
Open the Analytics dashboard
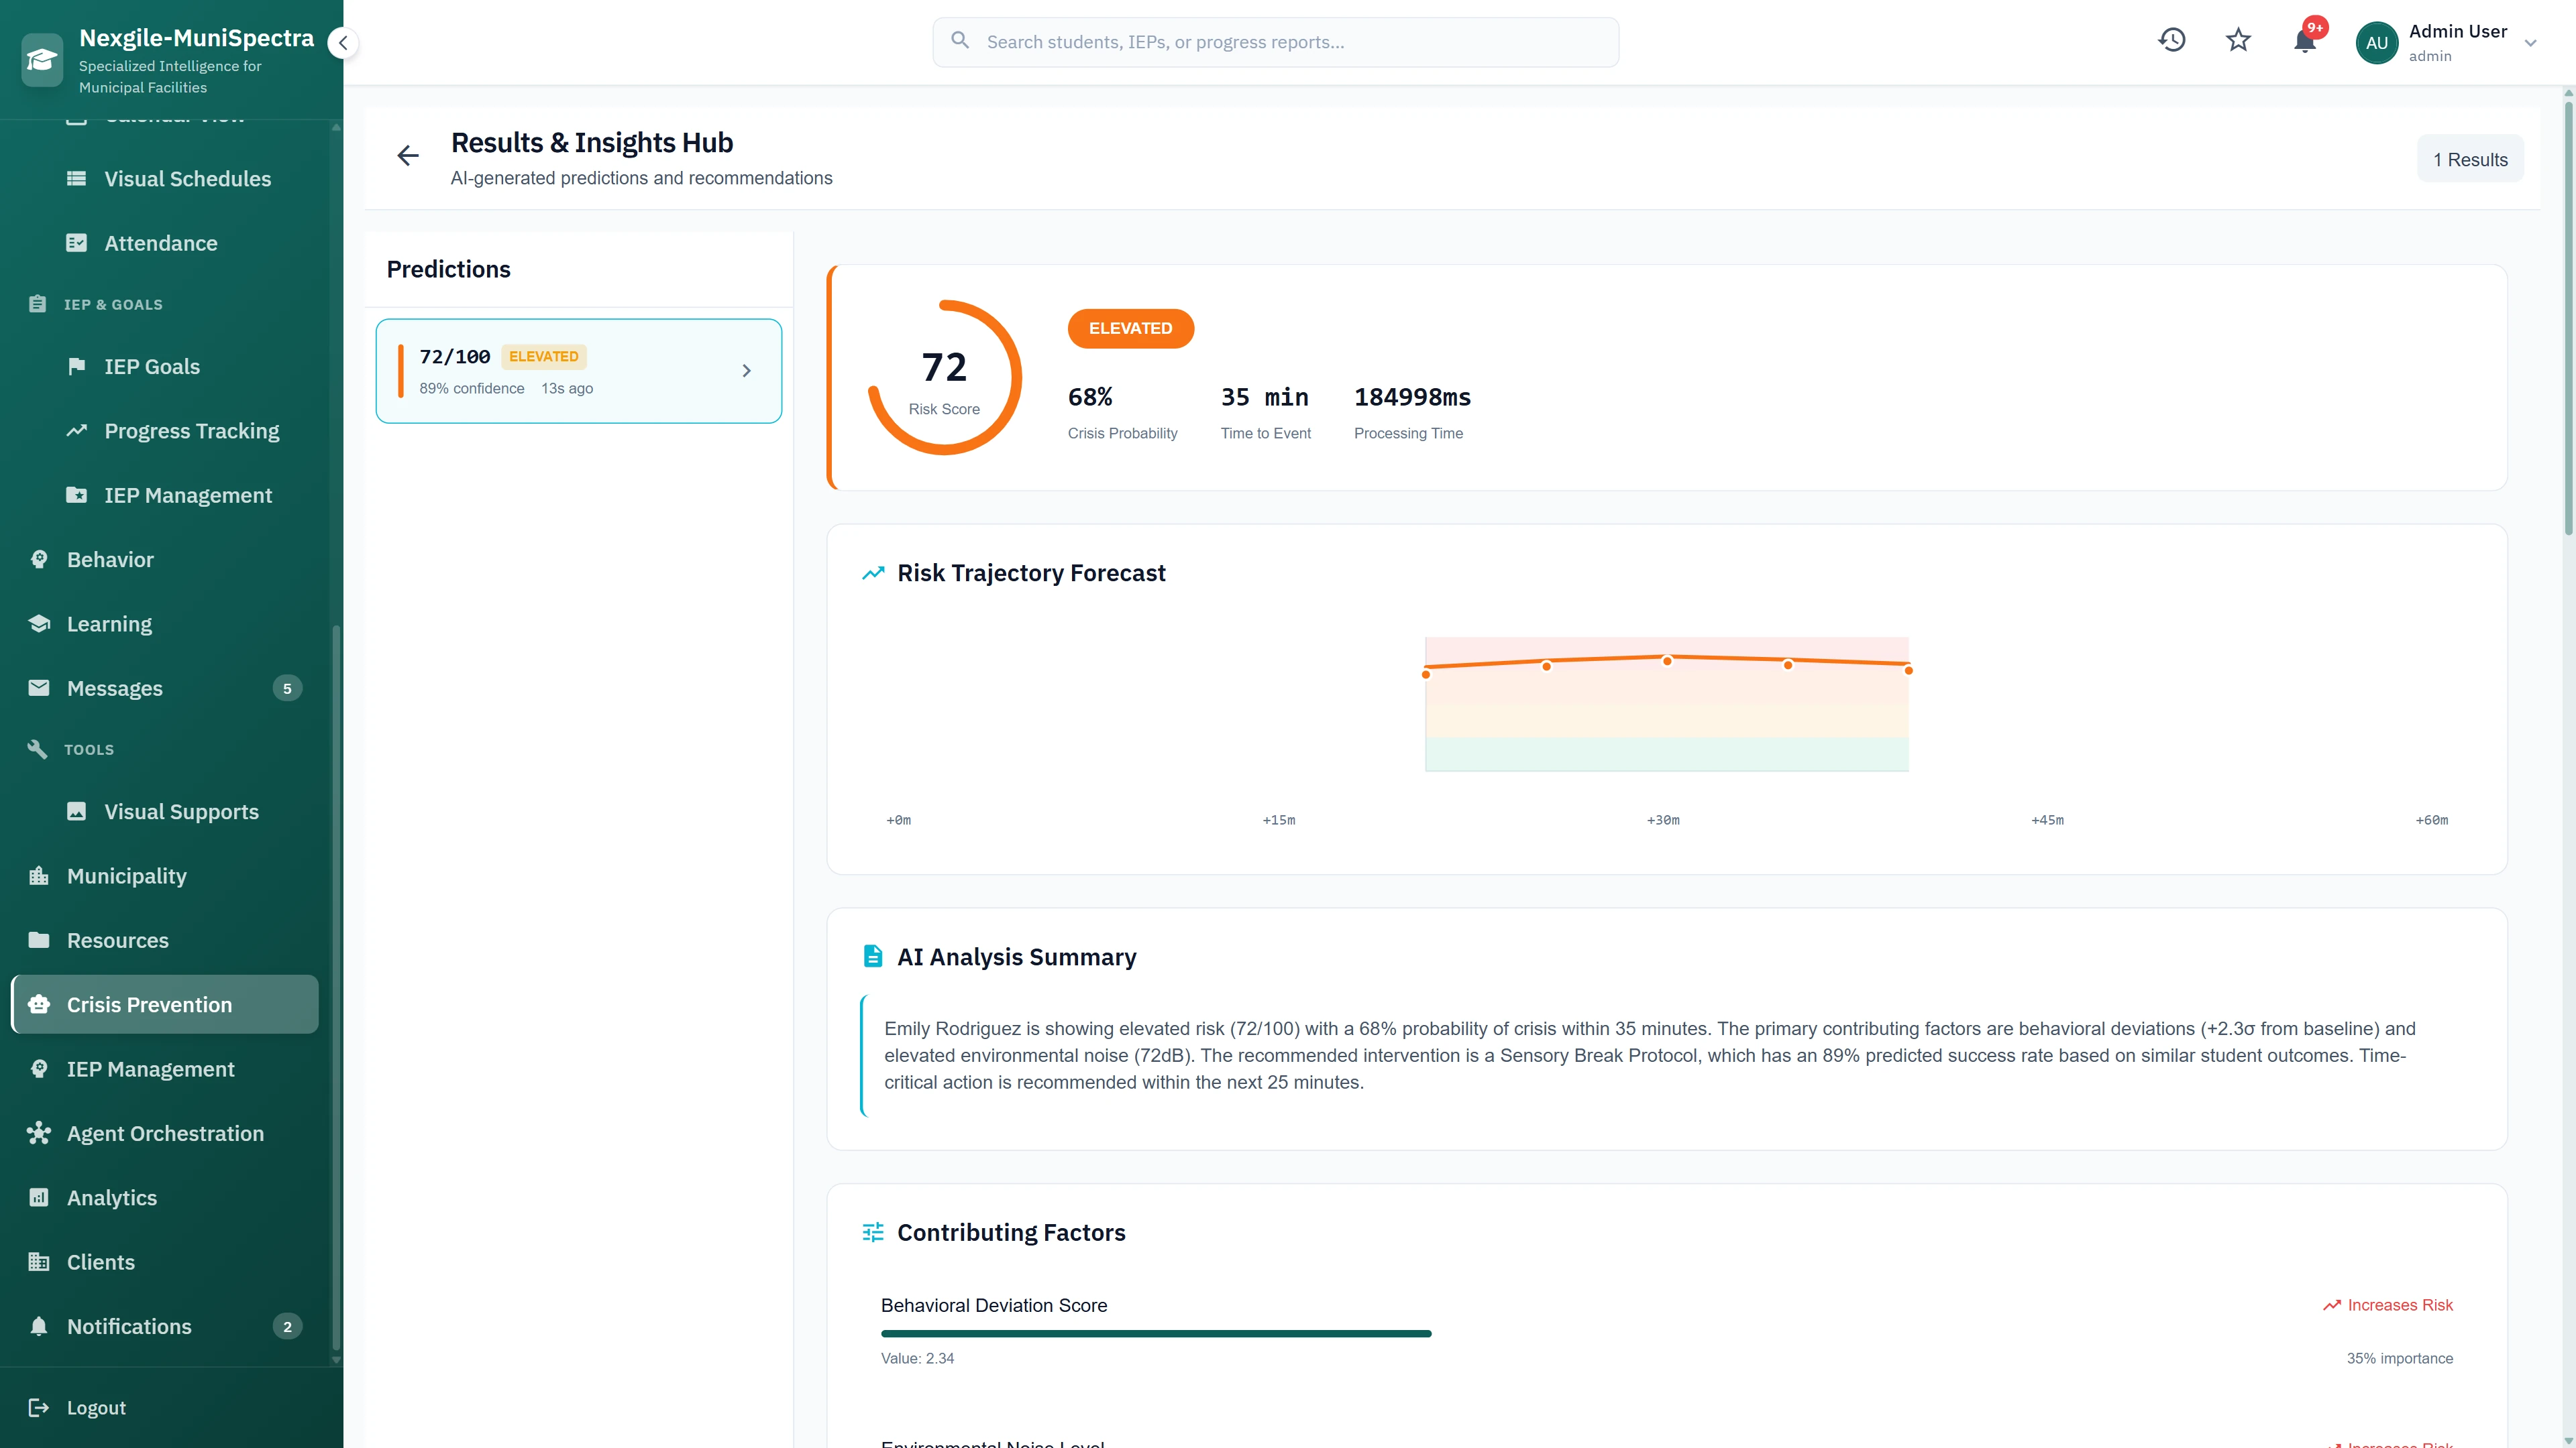(112, 1197)
